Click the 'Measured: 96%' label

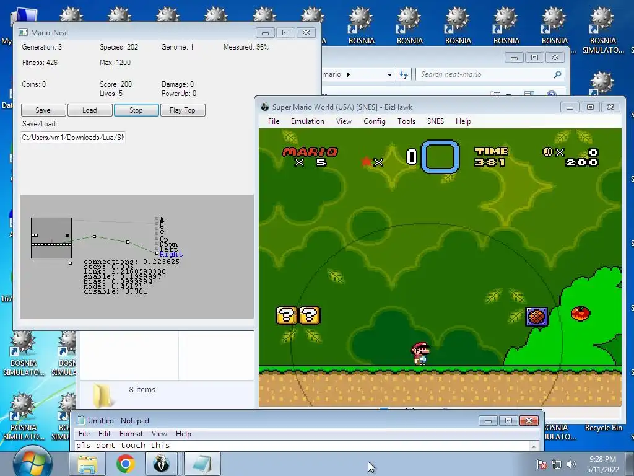pyautogui.click(x=246, y=47)
